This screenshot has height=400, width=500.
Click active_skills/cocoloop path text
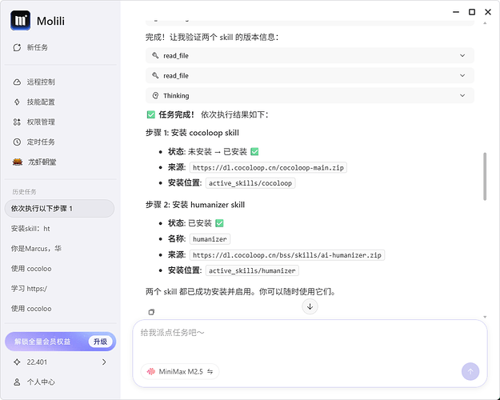(250, 183)
